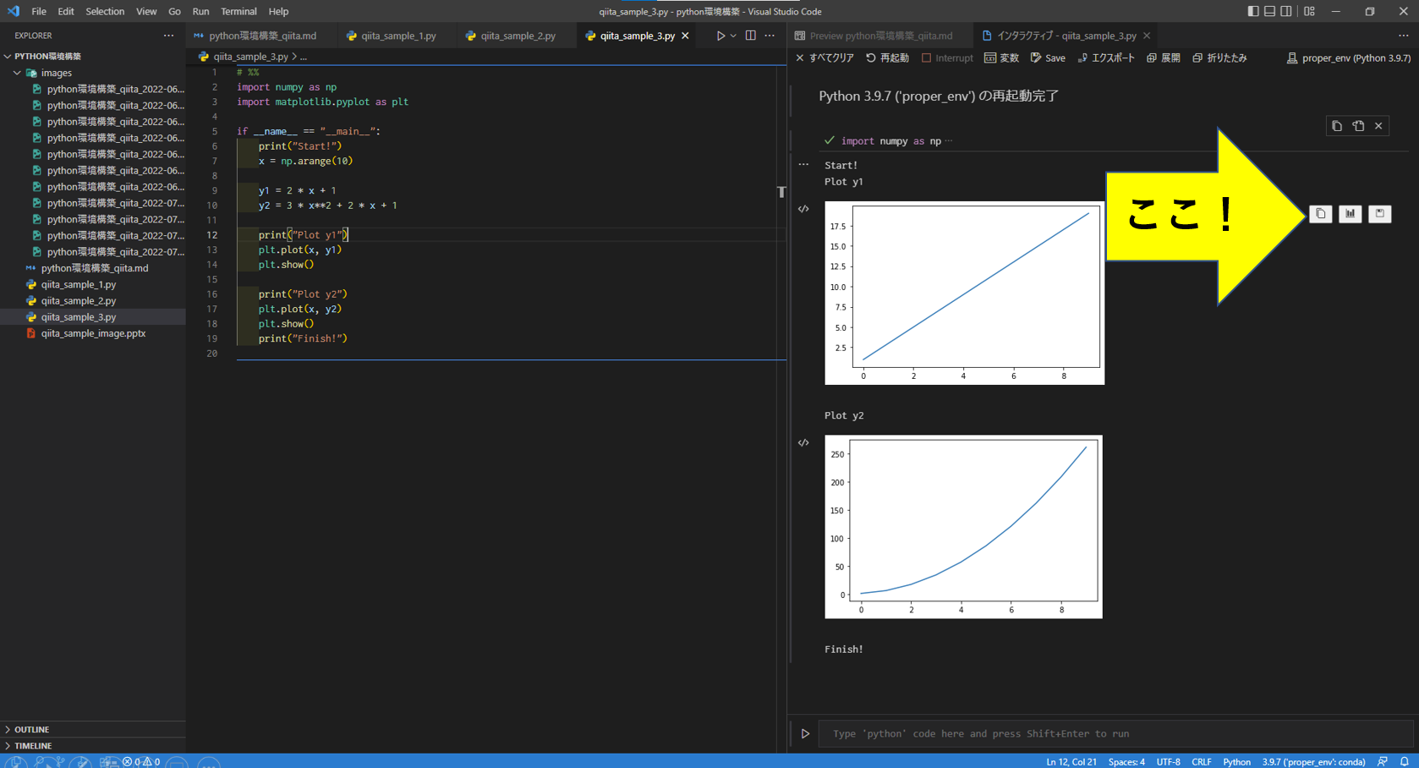Click the errors and warnings indicator

[x=140, y=761]
